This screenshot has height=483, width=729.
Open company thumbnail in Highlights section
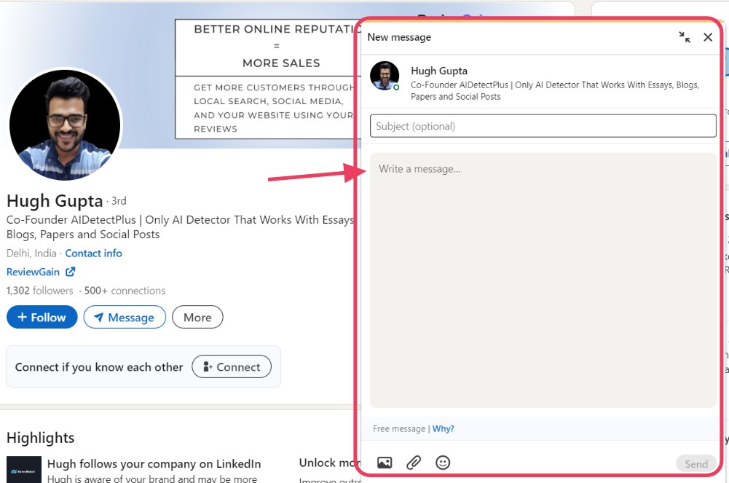tap(24, 469)
